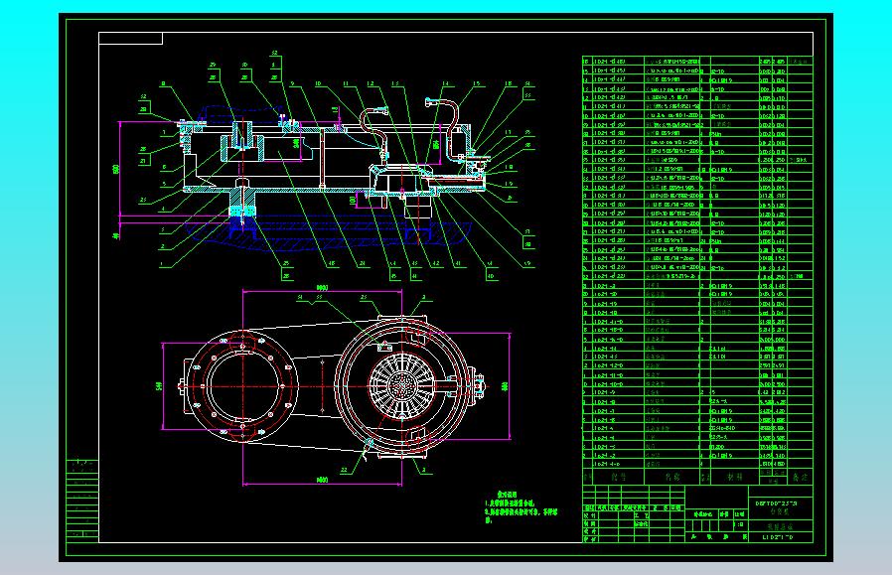This screenshot has height=575, width=892.
Task: Select the 540 dimension beside the plan view
Action: point(159,386)
